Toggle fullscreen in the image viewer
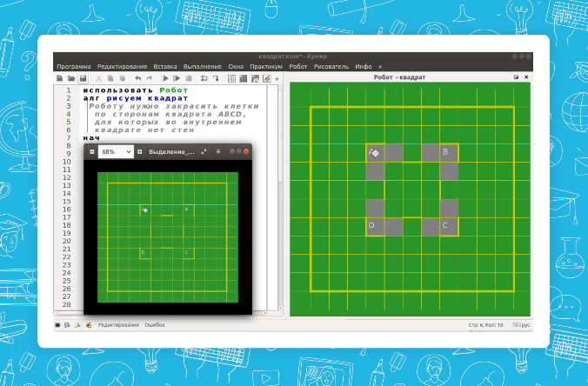Viewport: 588px width, 386px height. click(204, 151)
